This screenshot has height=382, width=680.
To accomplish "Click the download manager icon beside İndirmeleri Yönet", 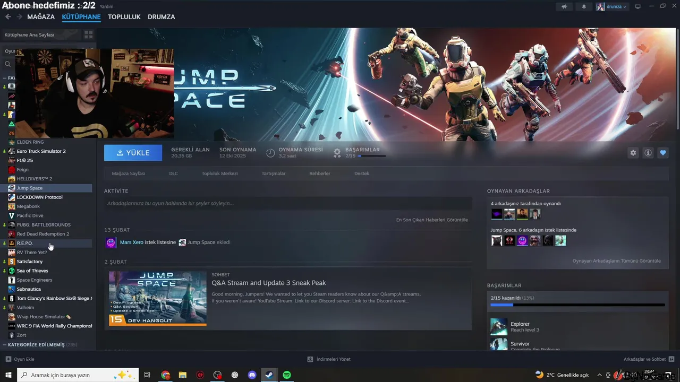I will click(x=310, y=359).
